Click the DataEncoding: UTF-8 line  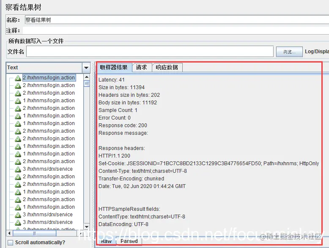(x=123, y=224)
